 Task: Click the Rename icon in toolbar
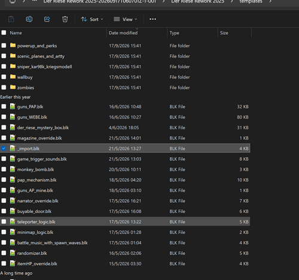click(x=29, y=19)
